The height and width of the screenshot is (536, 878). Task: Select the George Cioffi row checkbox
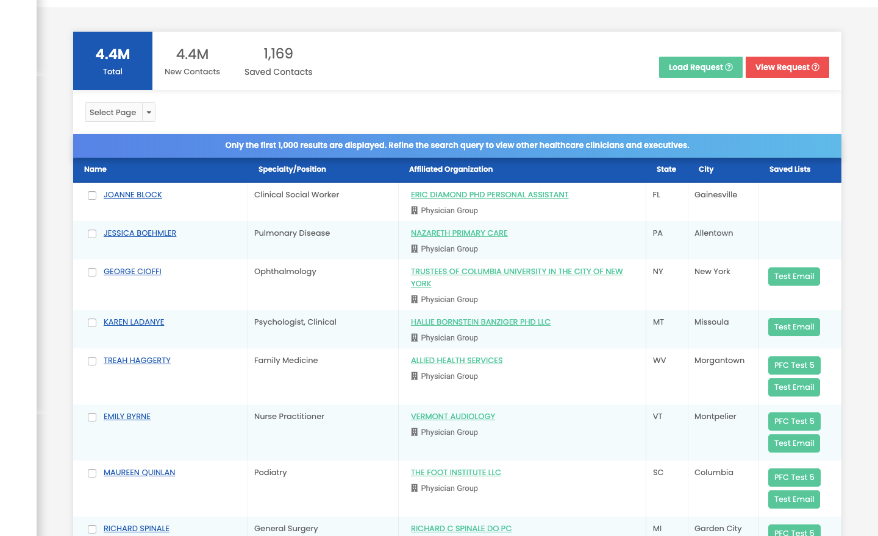coord(92,272)
